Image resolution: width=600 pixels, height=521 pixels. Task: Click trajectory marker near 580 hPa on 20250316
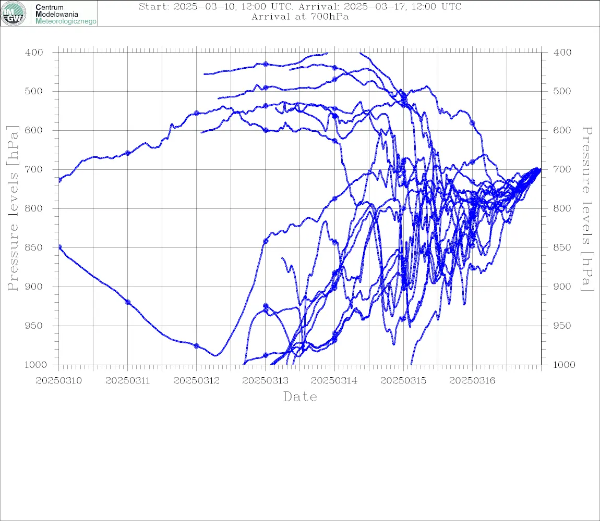click(x=472, y=123)
